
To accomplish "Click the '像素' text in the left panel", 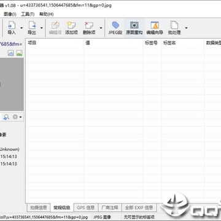I will coord(3,135).
